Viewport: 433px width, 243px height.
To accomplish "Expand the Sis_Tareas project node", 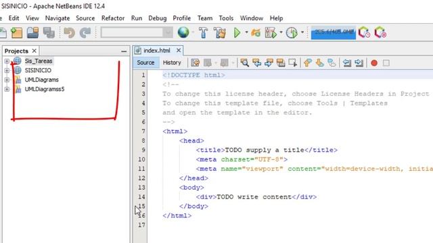I will 7,61.
